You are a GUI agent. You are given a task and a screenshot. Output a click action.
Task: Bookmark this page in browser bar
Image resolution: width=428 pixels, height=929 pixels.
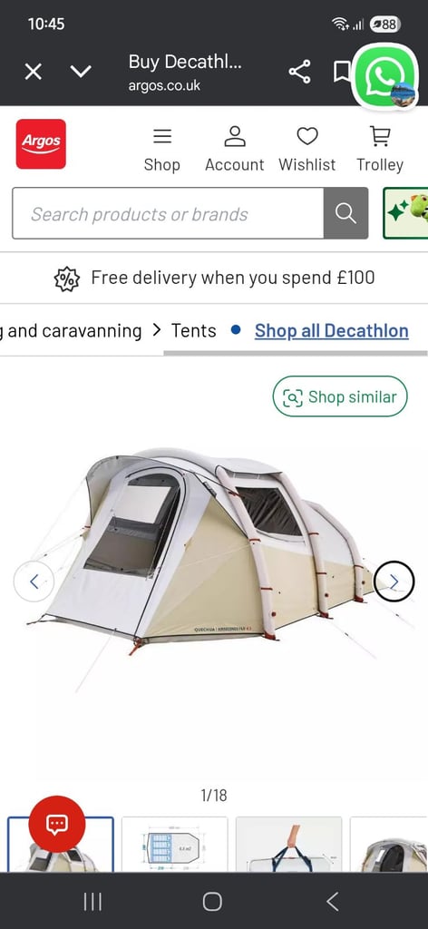341,73
